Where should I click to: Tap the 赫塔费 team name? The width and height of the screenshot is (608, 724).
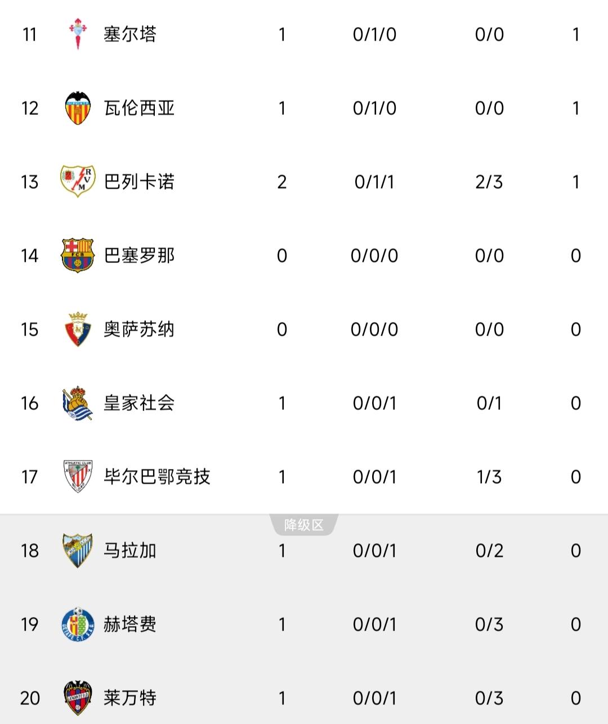[x=130, y=624]
